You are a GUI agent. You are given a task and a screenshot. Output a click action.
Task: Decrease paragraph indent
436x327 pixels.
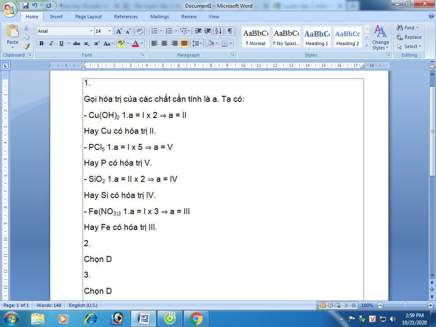[x=198, y=31]
